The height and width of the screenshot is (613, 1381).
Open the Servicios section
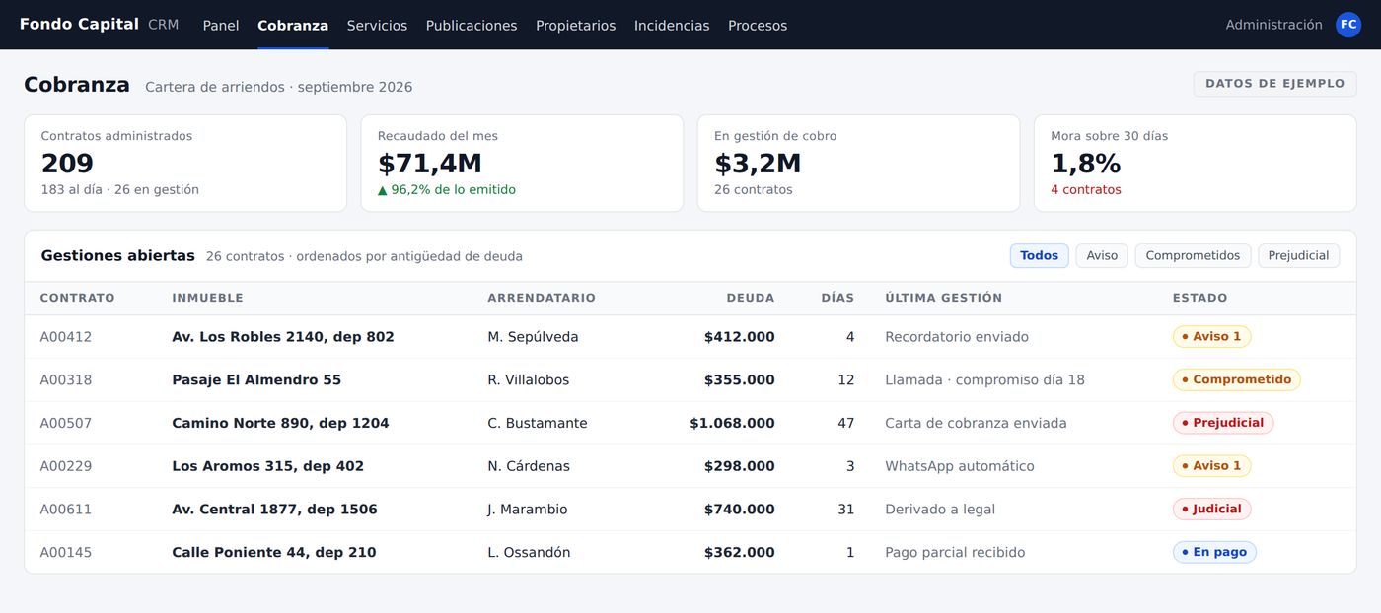coord(377,26)
